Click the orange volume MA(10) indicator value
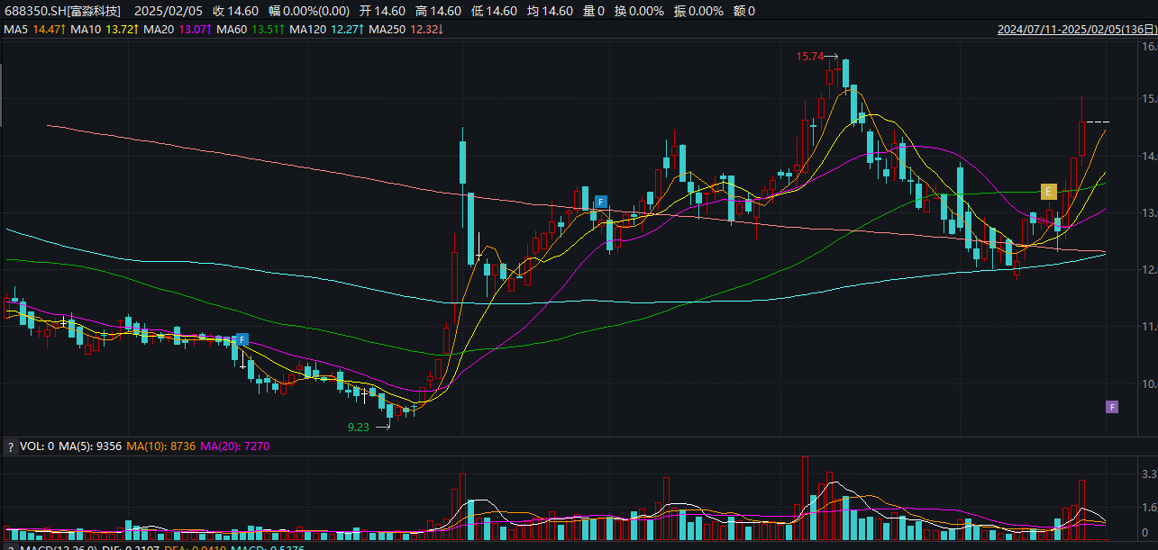The height and width of the screenshot is (550, 1158). click(x=159, y=446)
